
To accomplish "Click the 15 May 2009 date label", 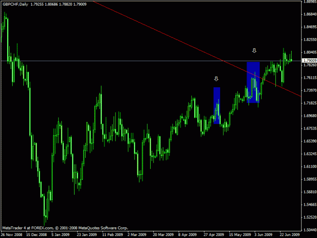I will pos(240,234).
